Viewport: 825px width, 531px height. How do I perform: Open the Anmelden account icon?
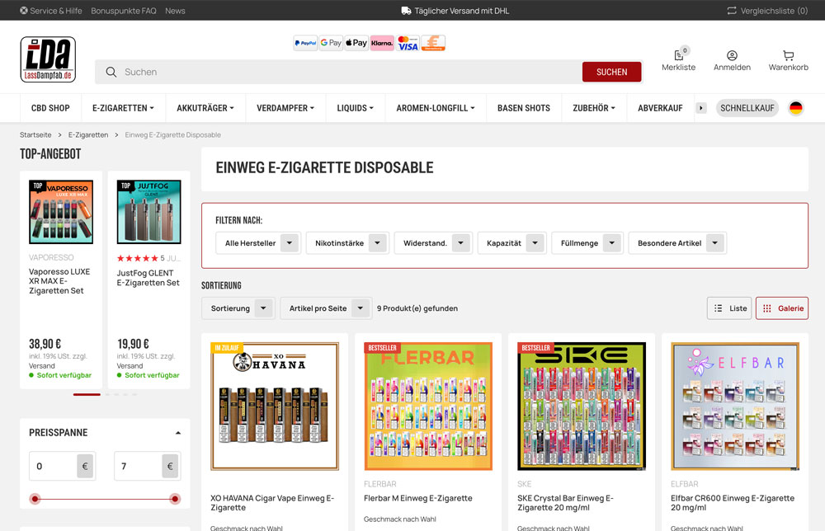pos(732,60)
